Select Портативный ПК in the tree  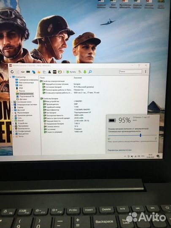[x=25, y=96]
